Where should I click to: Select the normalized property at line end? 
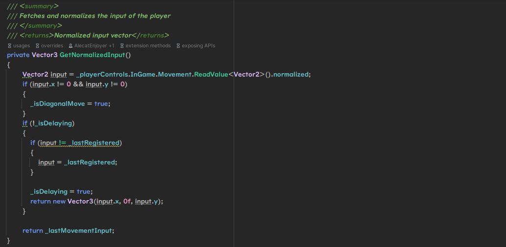point(291,74)
